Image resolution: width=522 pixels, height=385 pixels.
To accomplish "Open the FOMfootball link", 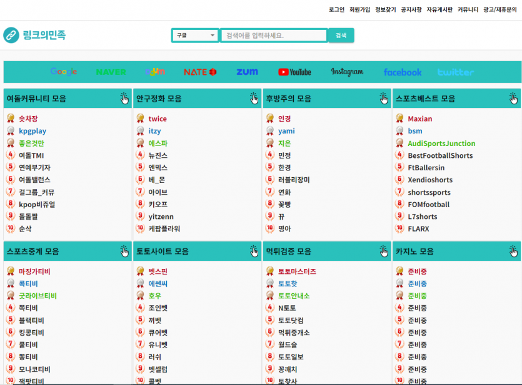I will [x=428, y=204].
